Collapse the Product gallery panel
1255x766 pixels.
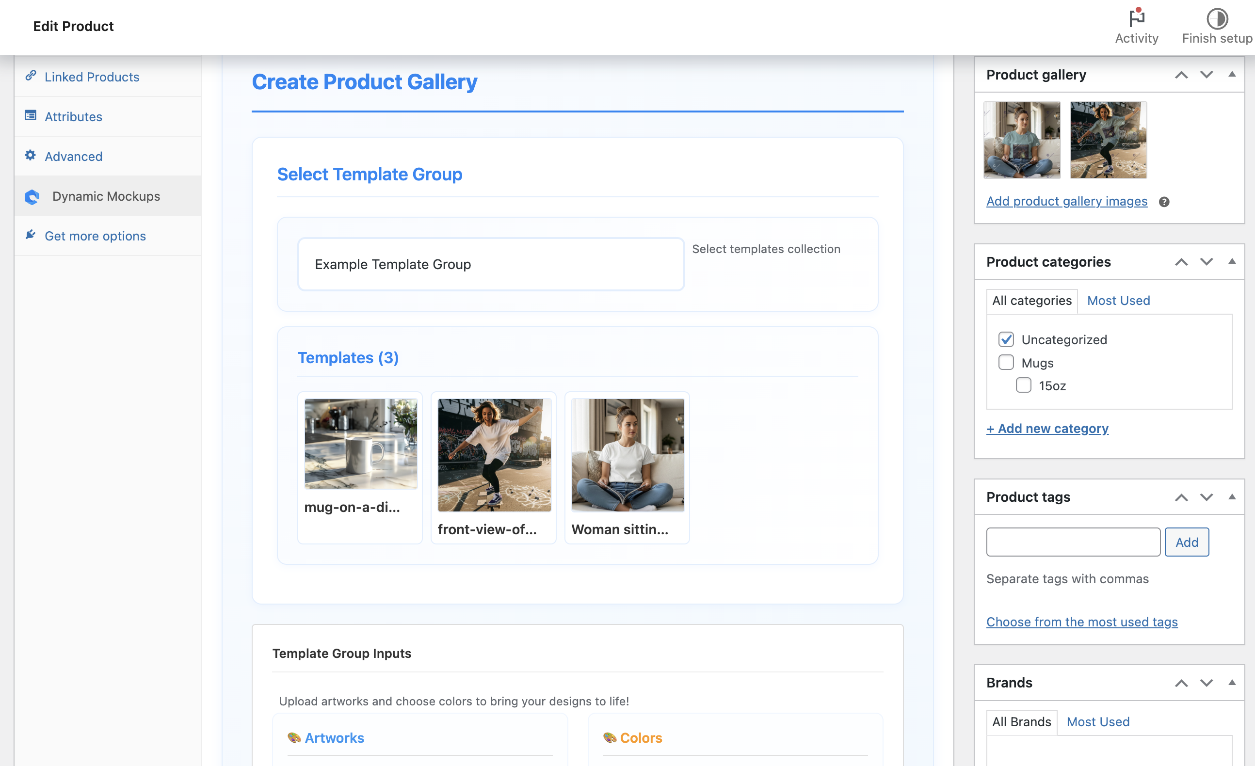click(x=1232, y=74)
